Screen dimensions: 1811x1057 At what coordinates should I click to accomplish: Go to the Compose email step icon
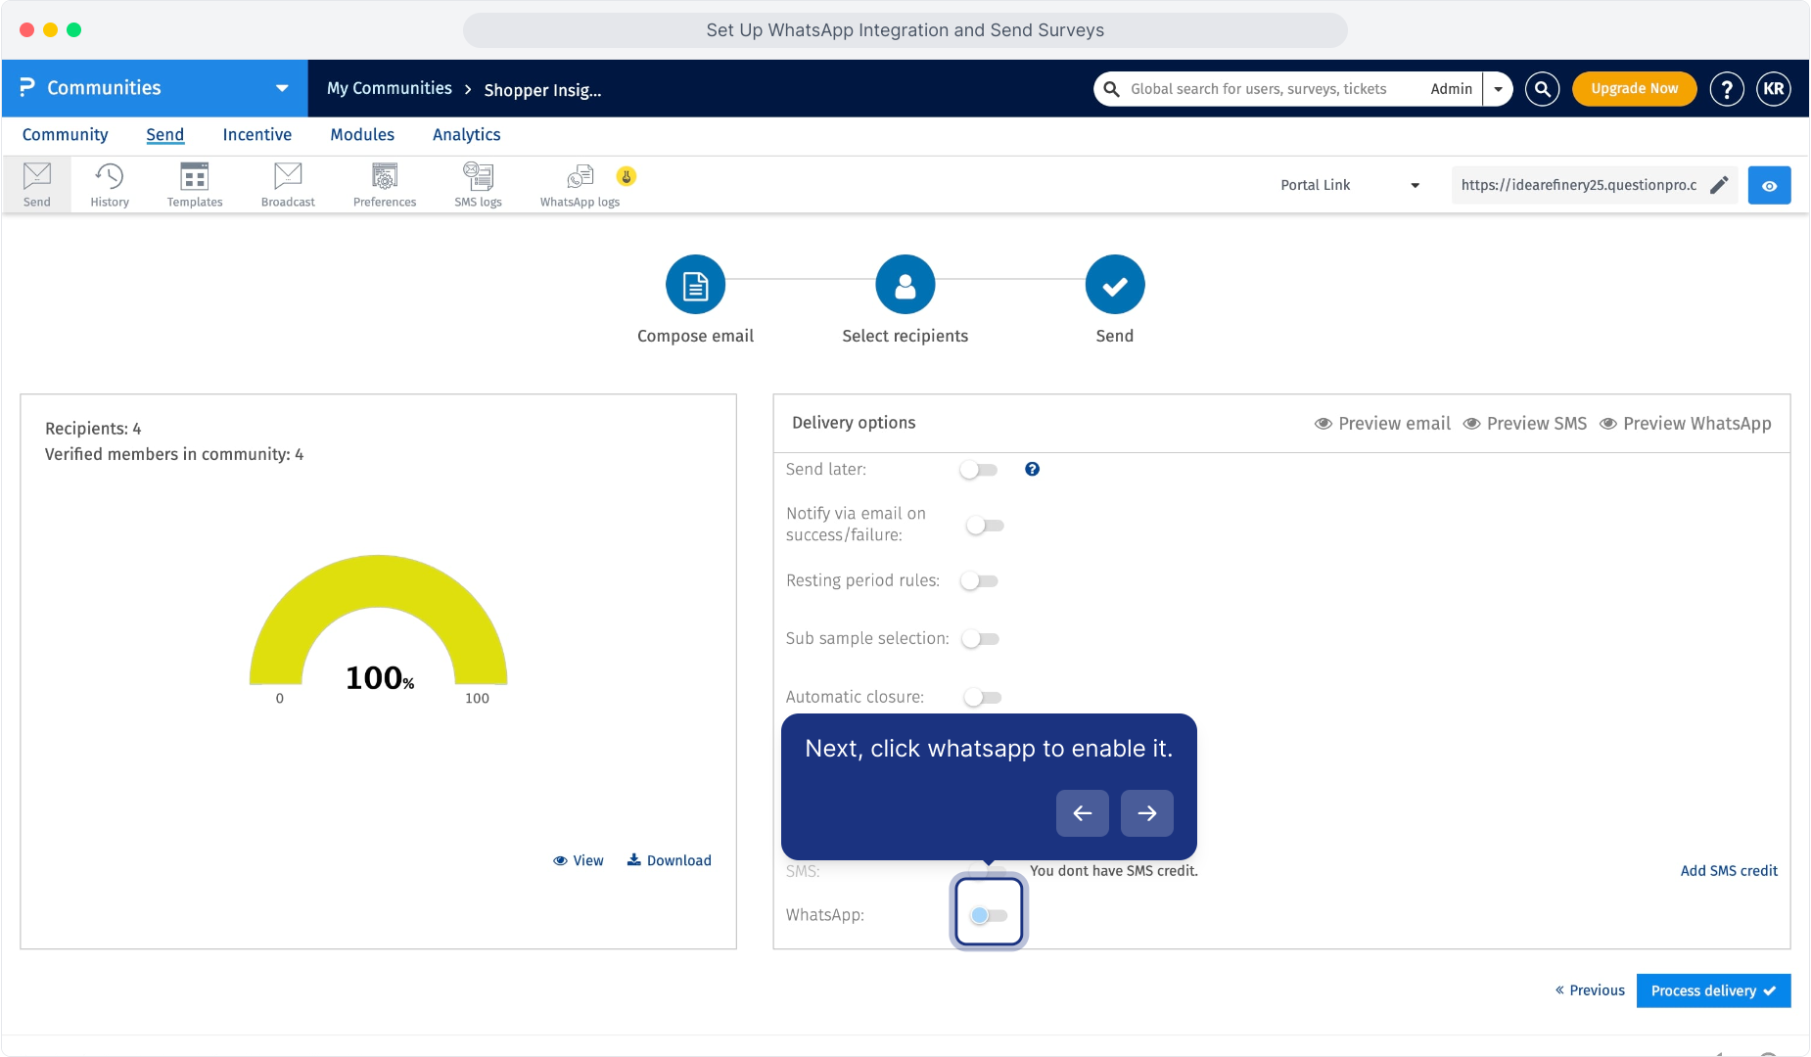pyautogui.click(x=695, y=285)
